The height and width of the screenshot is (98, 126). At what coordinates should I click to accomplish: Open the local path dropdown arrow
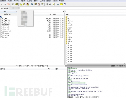pyautogui.click(x=63, y=11)
